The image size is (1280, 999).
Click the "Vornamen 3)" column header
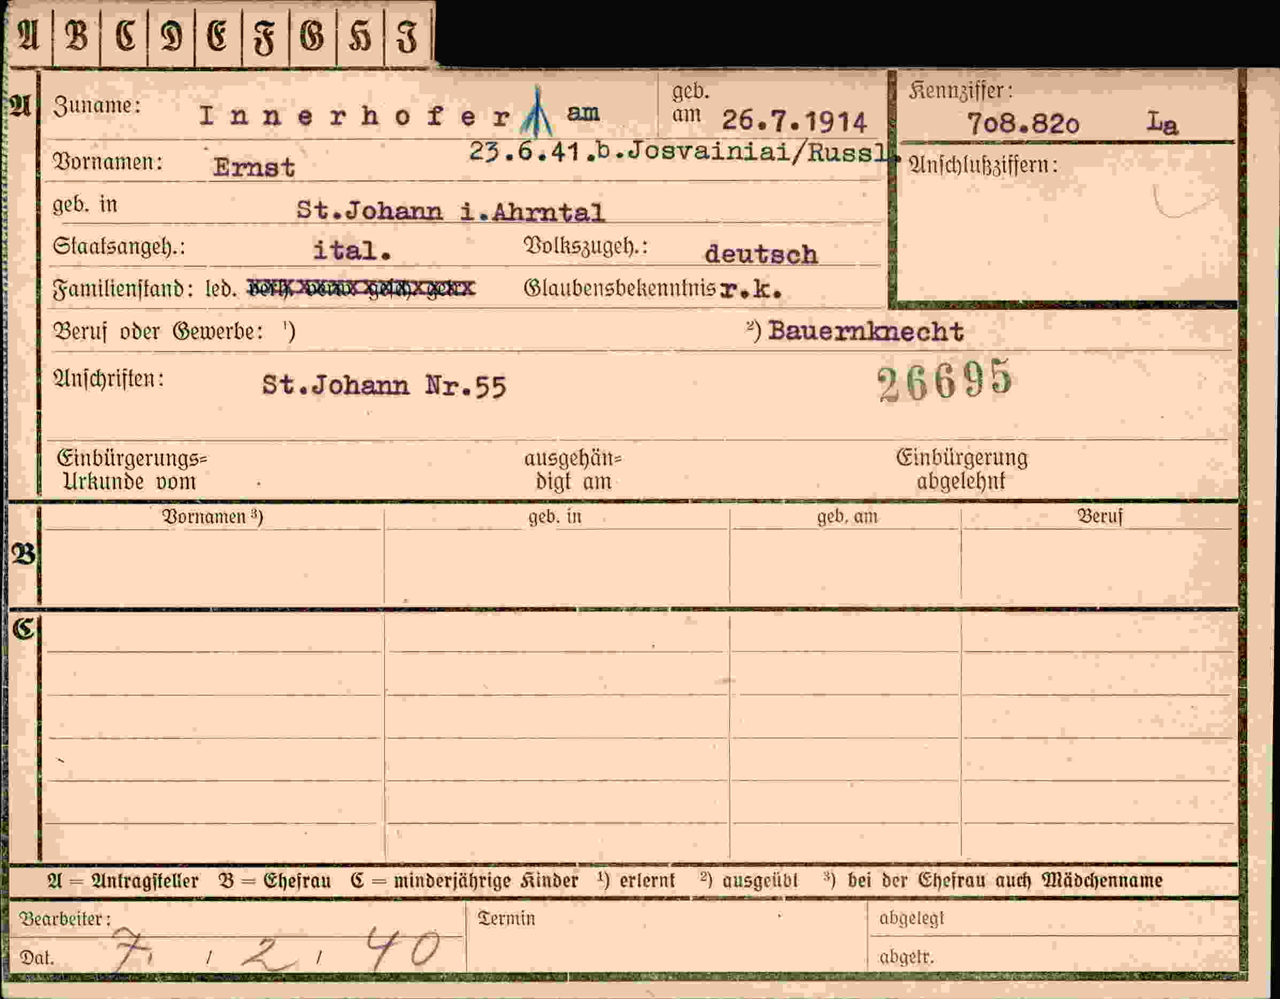[212, 517]
